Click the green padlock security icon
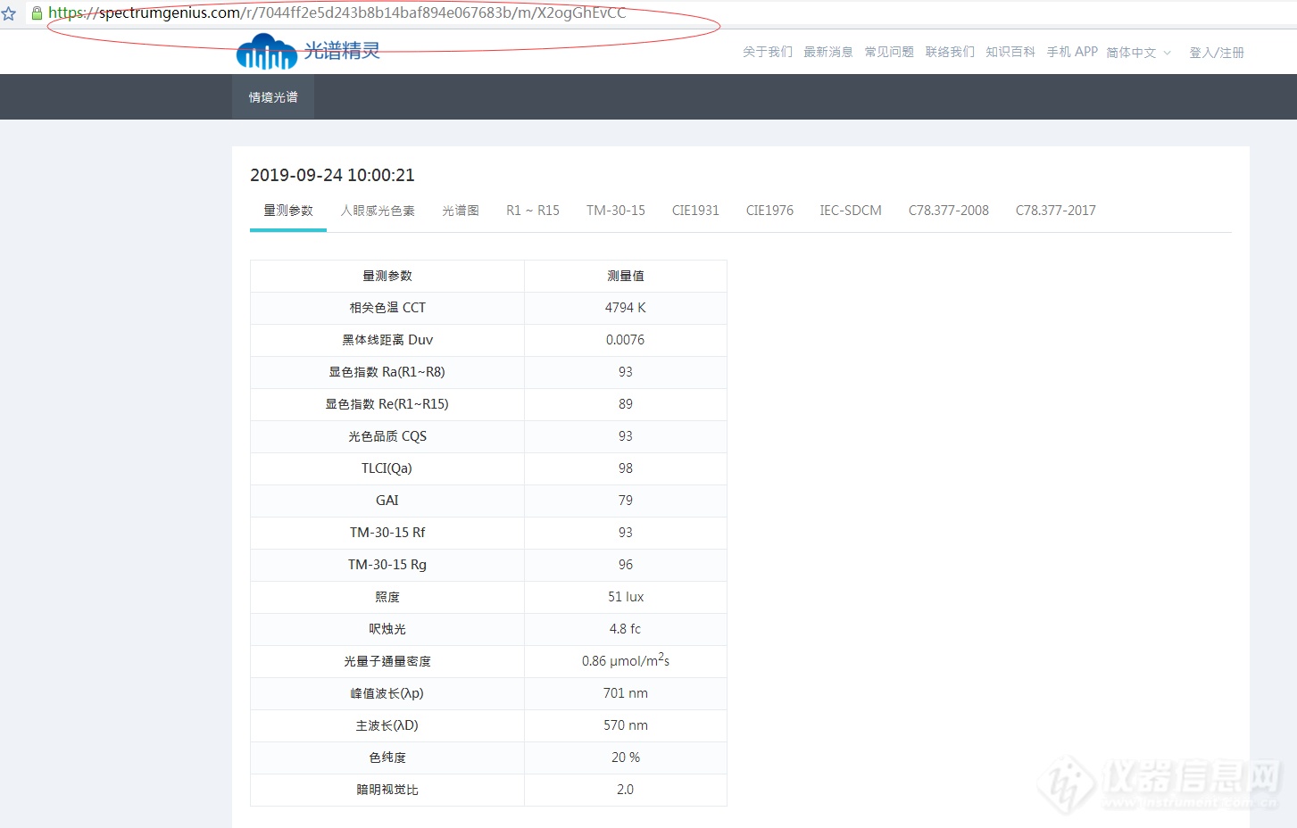The height and width of the screenshot is (828, 1297). pyautogui.click(x=37, y=13)
